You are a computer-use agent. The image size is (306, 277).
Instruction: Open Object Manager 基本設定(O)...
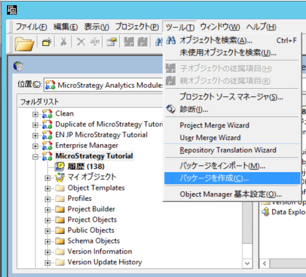232,194
